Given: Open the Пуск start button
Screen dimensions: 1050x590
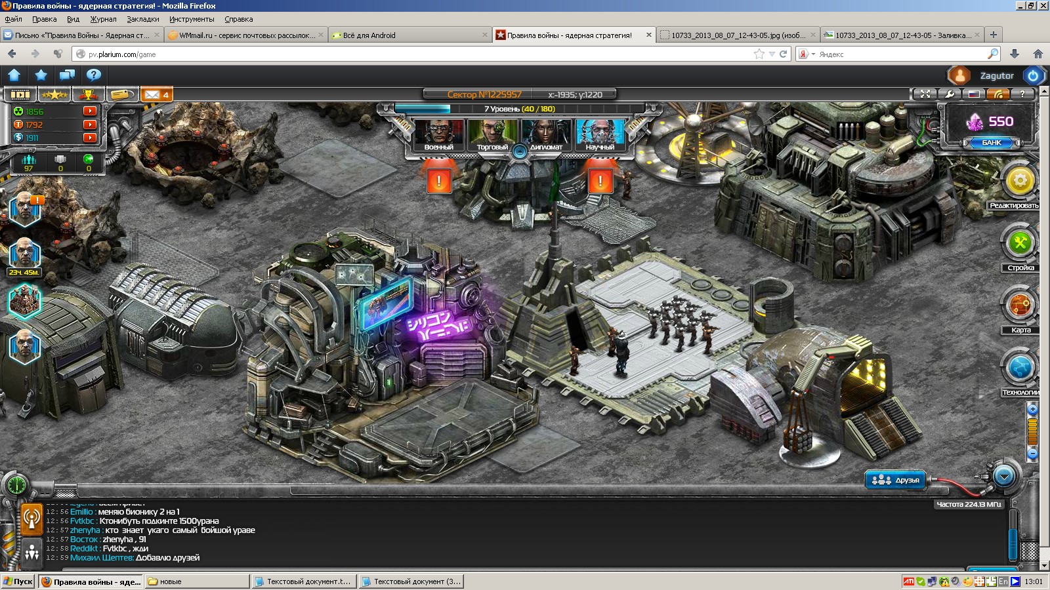Looking at the screenshot, I should (18, 581).
